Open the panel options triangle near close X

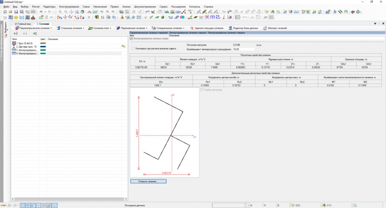point(375,24)
